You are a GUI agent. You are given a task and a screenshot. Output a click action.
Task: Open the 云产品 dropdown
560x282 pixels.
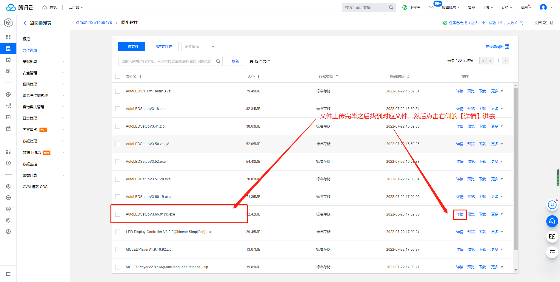pyautogui.click(x=76, y=7)
